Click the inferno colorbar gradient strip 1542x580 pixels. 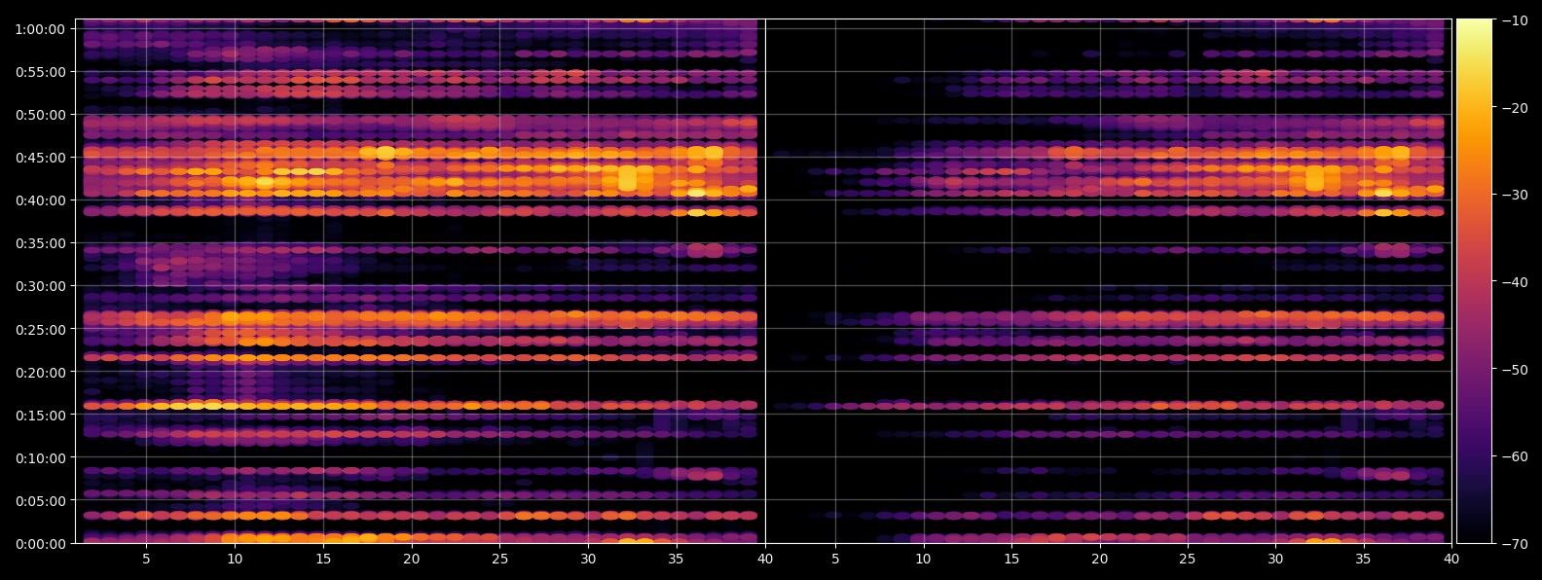click(1475, 281)
